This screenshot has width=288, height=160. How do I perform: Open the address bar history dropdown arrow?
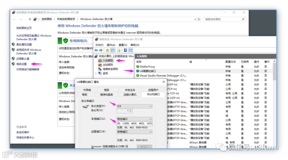point(195,19)
